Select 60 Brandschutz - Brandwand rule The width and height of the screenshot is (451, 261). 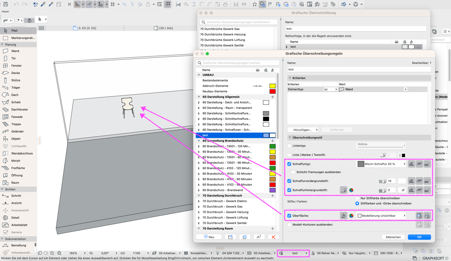point(236,190)
